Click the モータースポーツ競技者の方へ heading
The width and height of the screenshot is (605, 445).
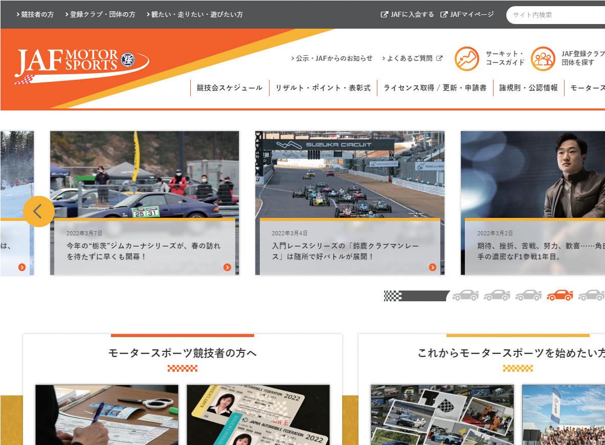click(x=183, y=353)
